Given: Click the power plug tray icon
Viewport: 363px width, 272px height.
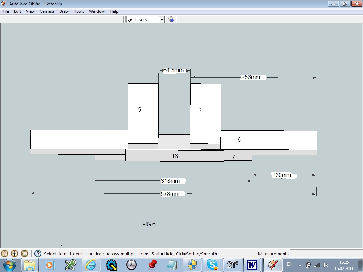Looking at the screenshot, I should [308, 265].
